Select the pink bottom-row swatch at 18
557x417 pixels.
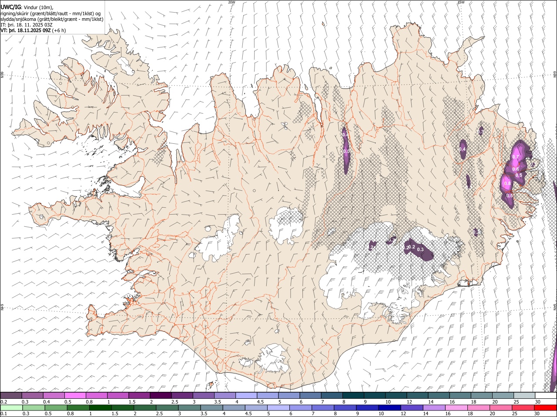click(478, 407)
